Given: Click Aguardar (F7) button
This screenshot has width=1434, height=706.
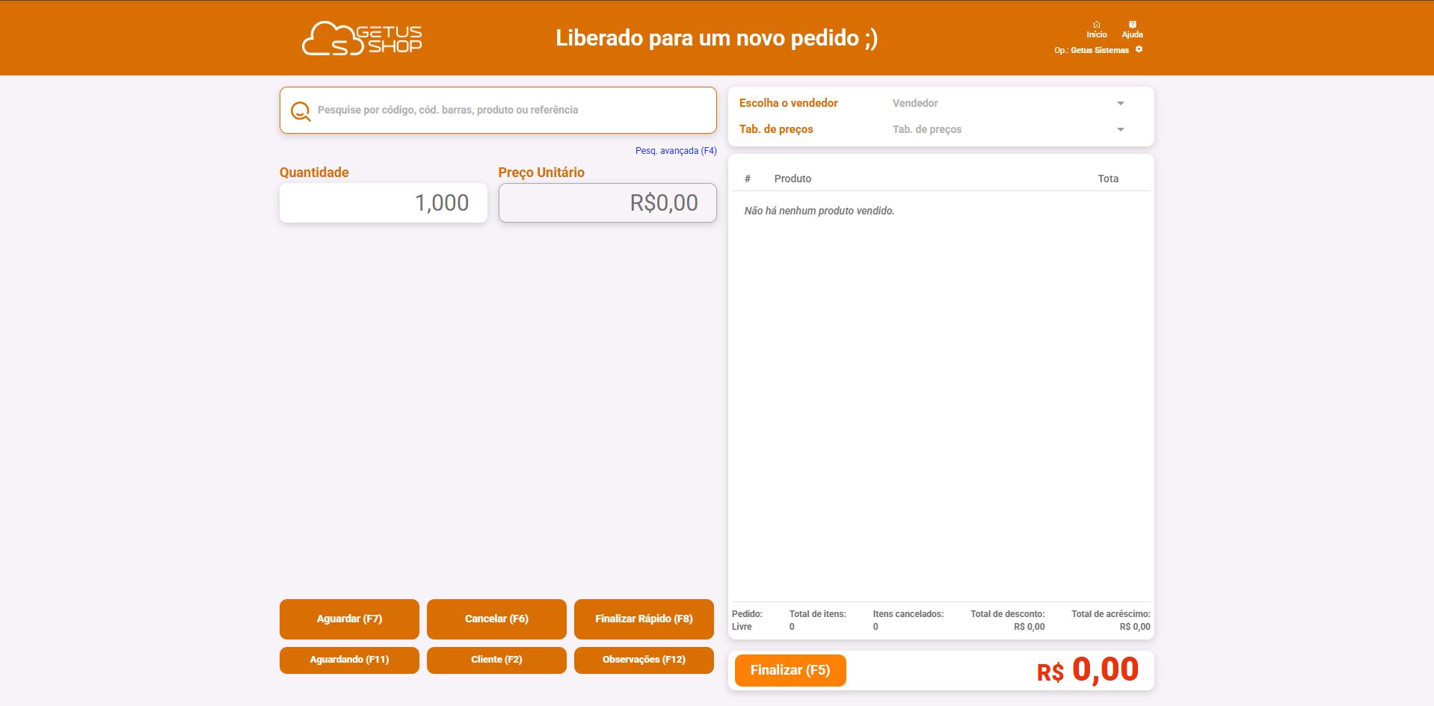Looking at the screenshot, I should pyautogui.click(x=349, y=619).
